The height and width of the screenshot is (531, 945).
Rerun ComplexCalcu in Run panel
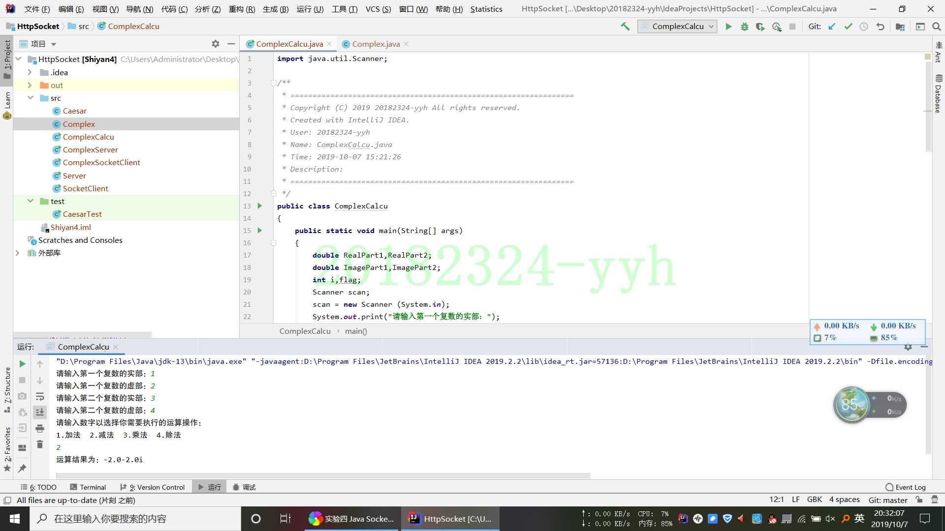(22, 364)
